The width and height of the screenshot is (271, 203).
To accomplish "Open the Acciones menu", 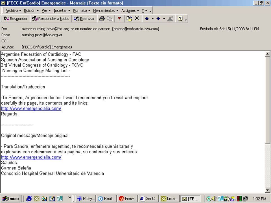I will tap(130, 10).
